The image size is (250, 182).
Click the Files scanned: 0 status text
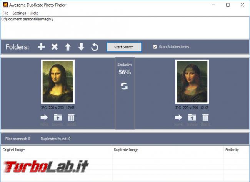pos(18,139)
